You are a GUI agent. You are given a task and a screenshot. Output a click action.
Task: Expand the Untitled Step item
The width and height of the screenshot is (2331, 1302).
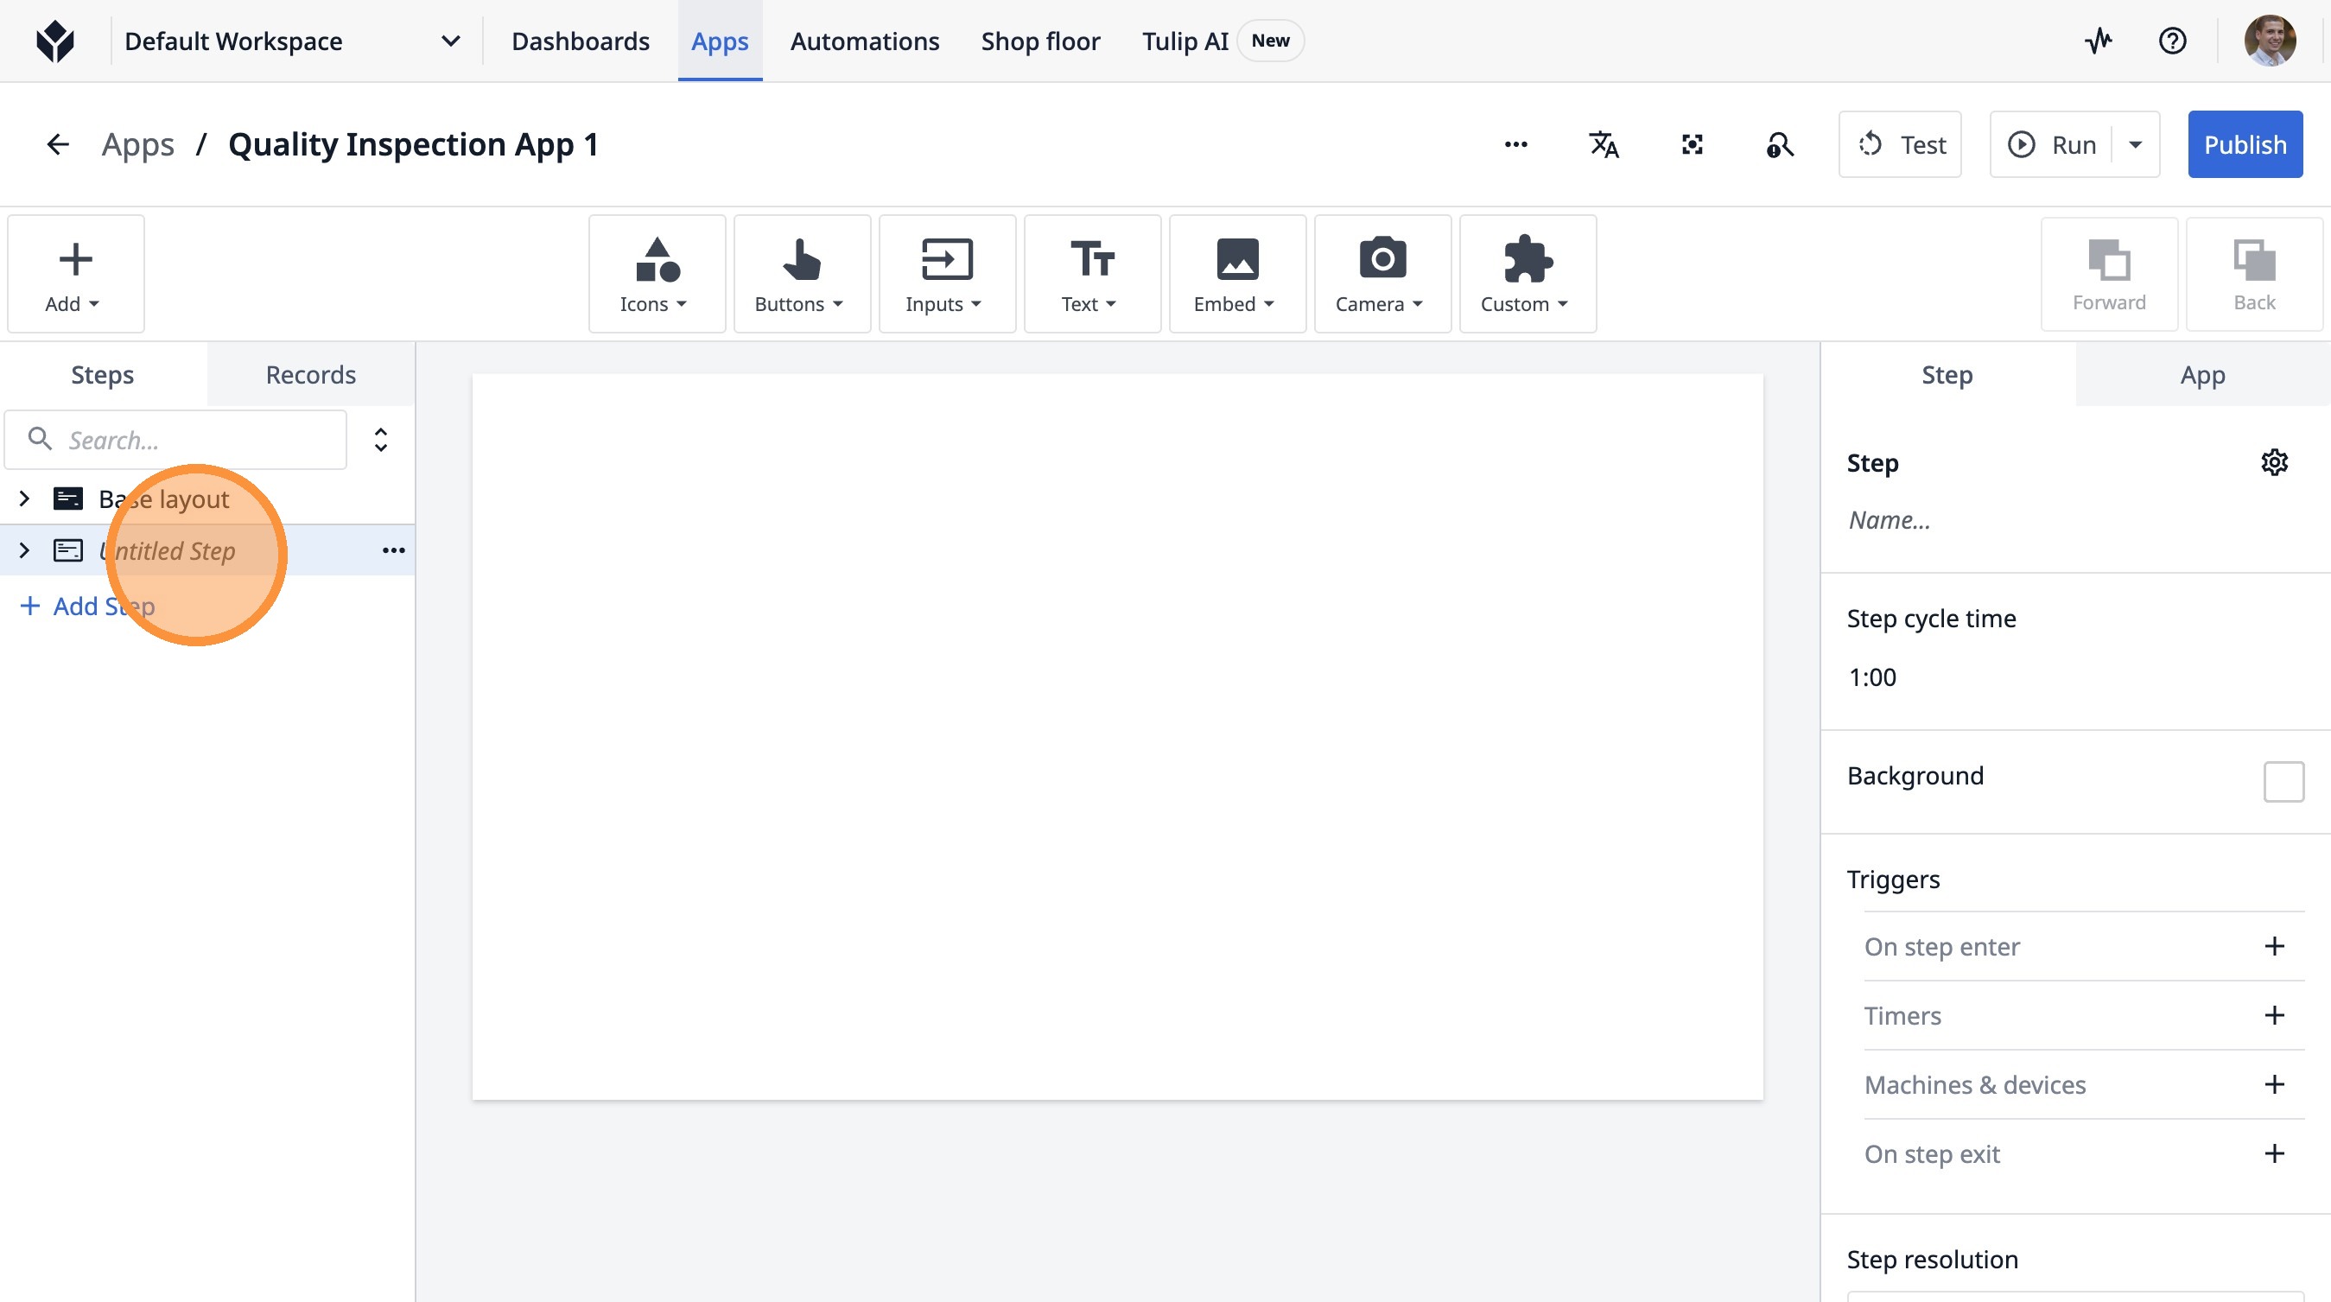(x=24, y=550)
